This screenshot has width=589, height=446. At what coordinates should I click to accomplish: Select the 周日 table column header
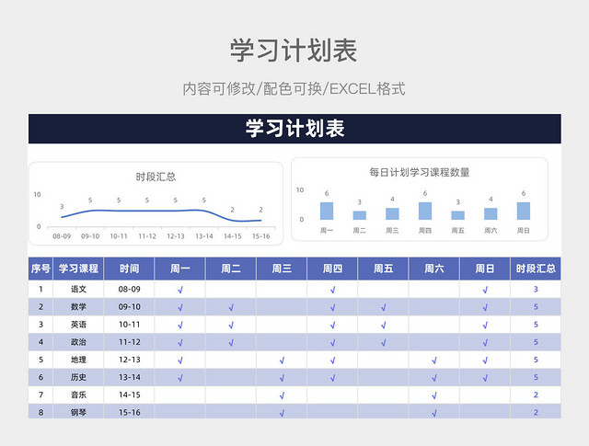pyautogui.click(x=485, y=269)
